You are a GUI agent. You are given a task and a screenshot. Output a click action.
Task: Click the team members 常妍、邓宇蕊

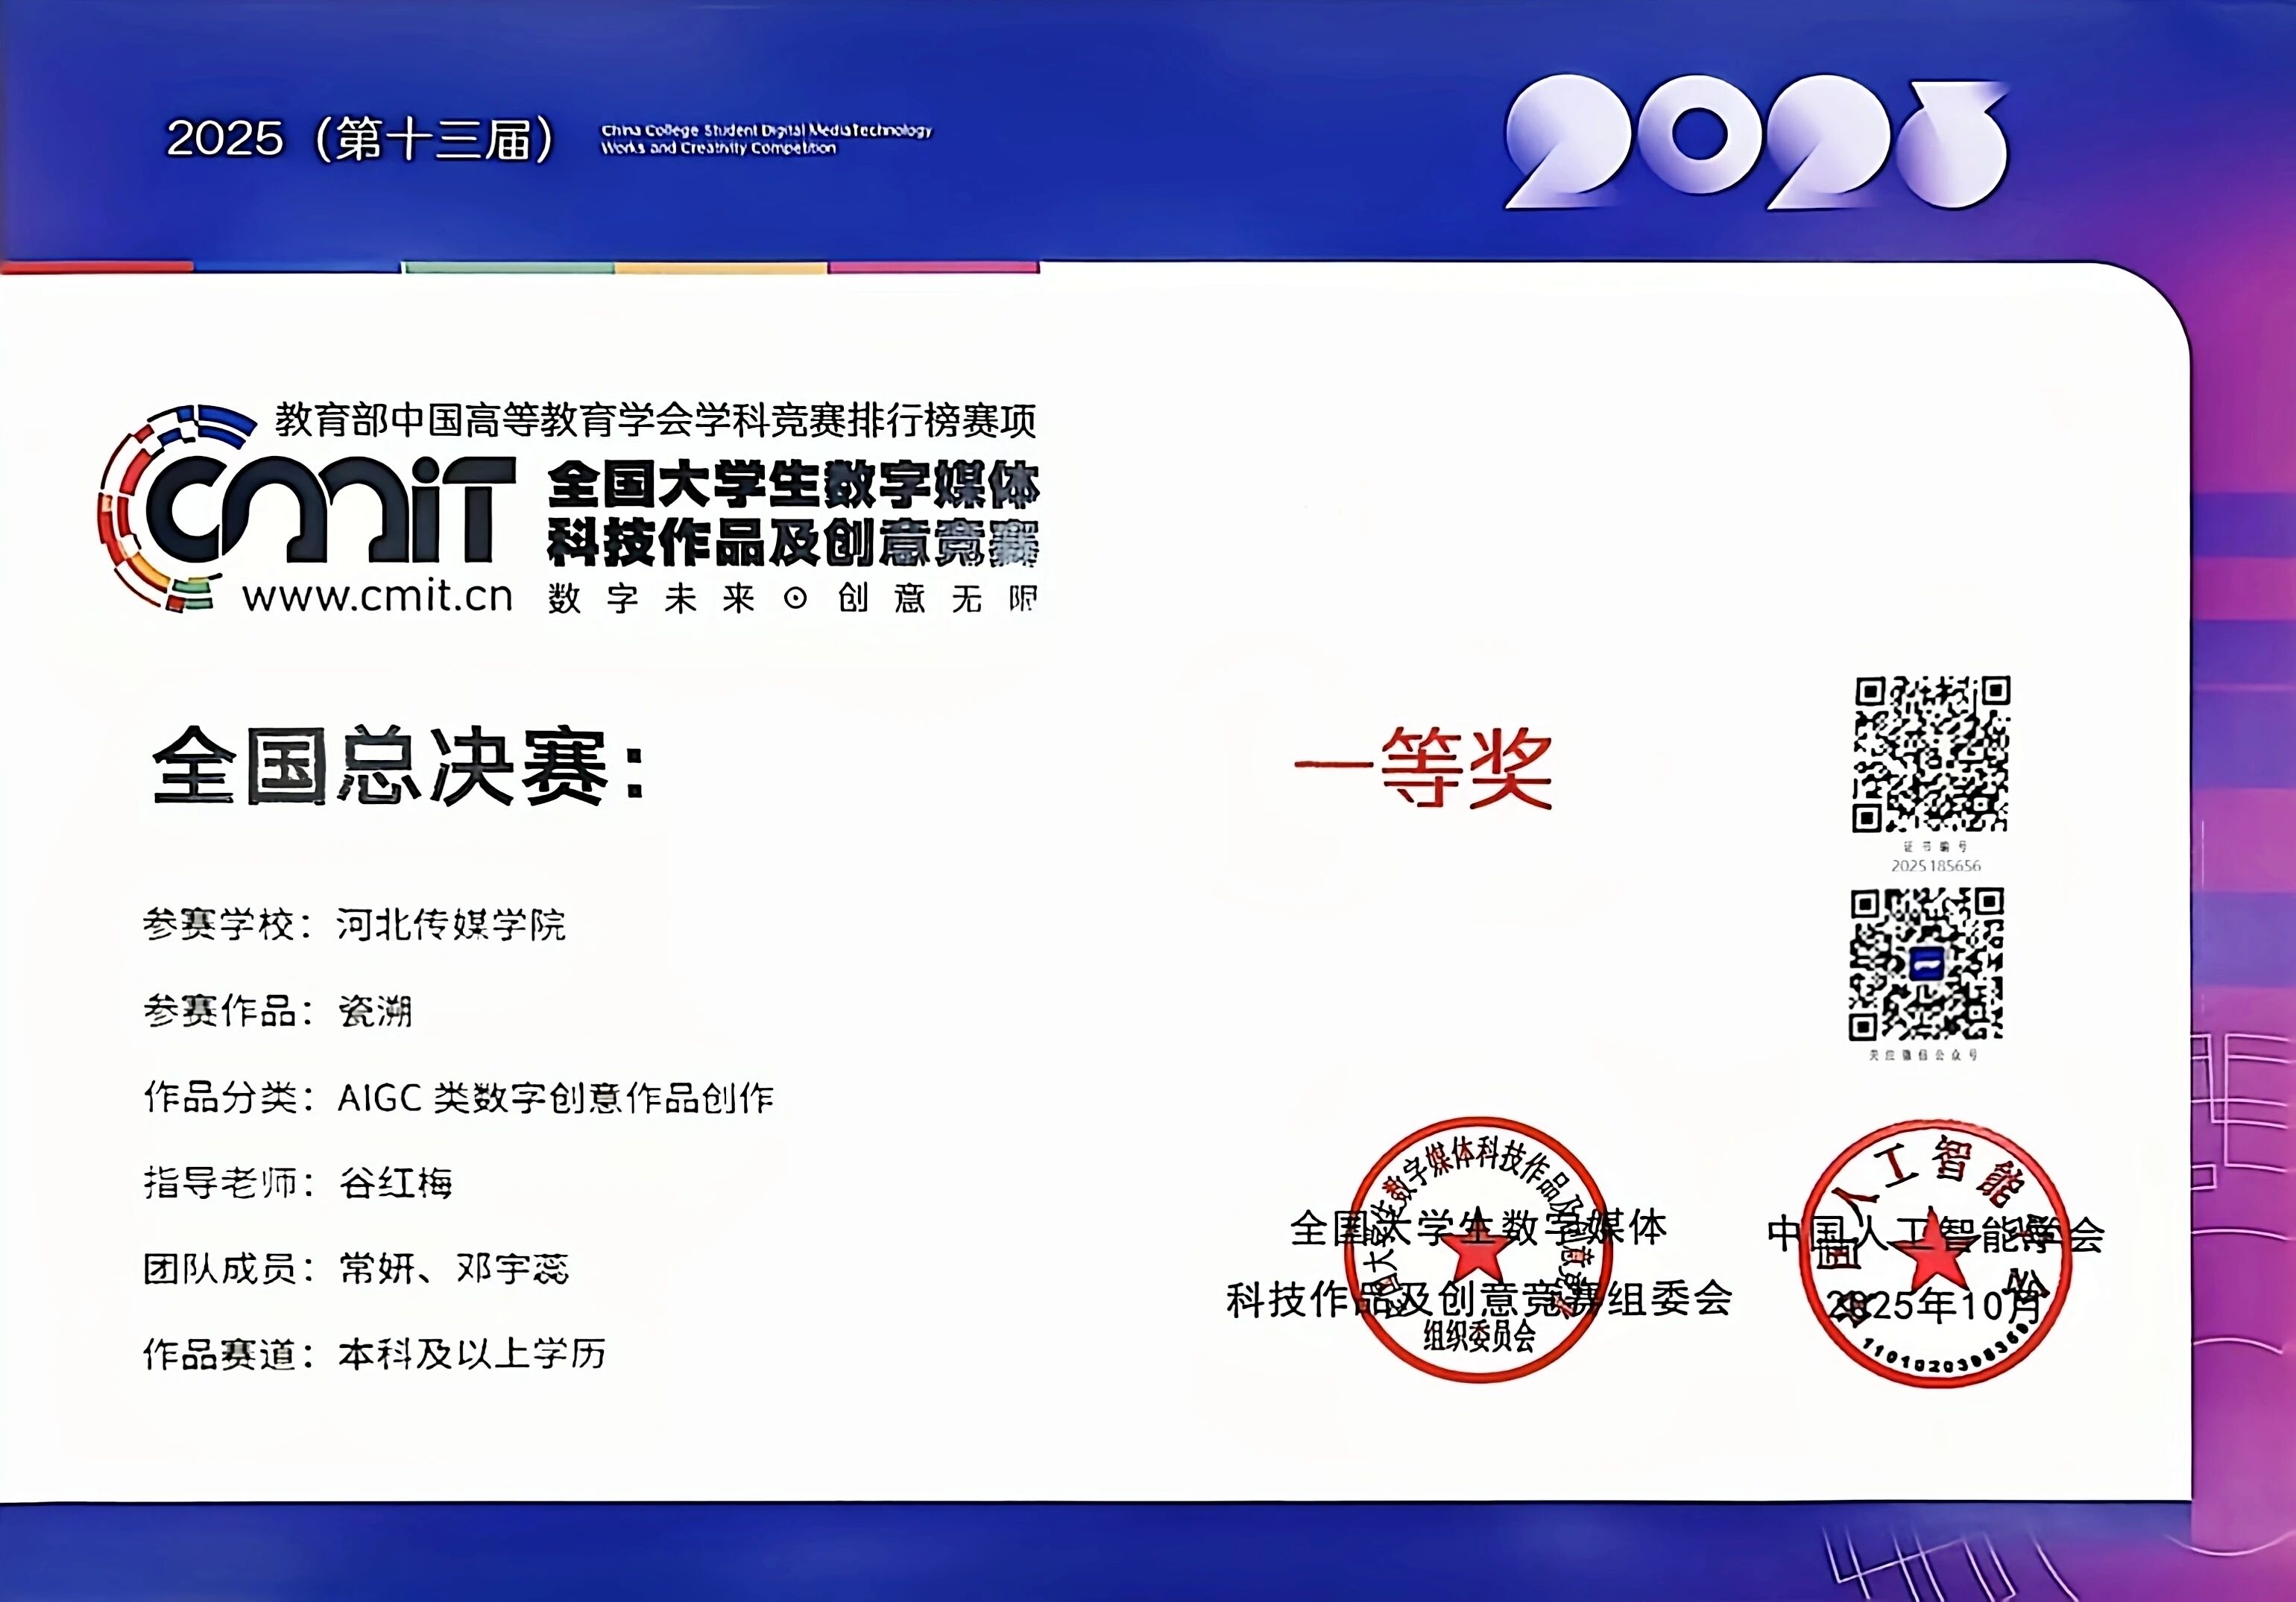point(454,1268)
